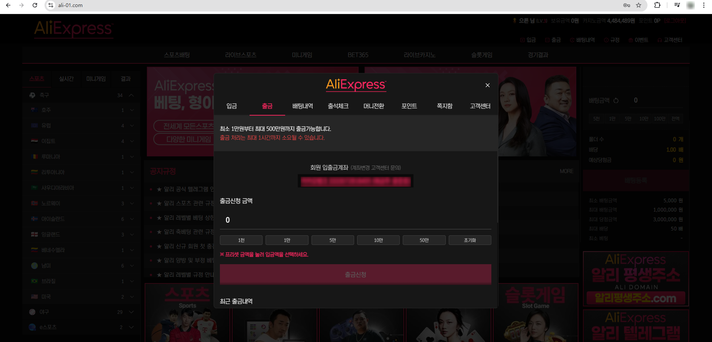This screenshot has height=342, width=712.
Task: Open the browser extensions puzzle icon
Action: pos(657,5)
